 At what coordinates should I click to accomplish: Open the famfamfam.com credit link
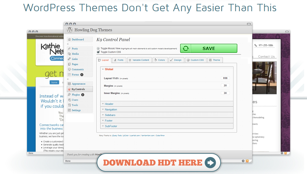pyautogui.click(x=148, y=136)
